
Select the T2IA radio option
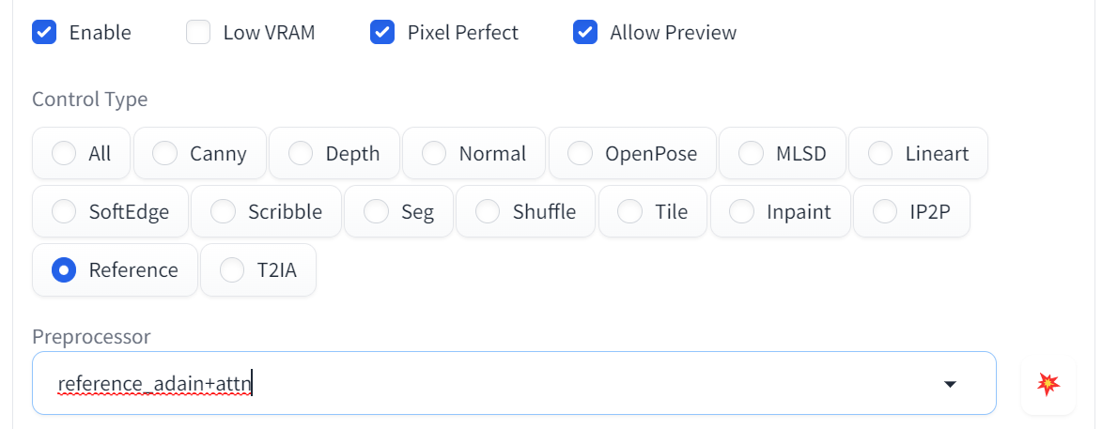(232, 270)
